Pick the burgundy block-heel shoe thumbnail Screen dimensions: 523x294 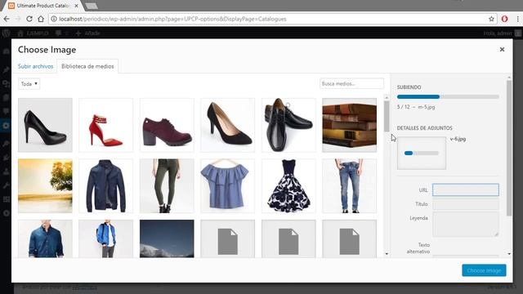[x=167, y=125]
